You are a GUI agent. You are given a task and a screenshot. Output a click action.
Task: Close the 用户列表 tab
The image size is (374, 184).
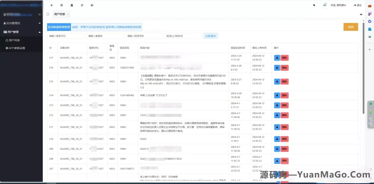pos(68,14)
